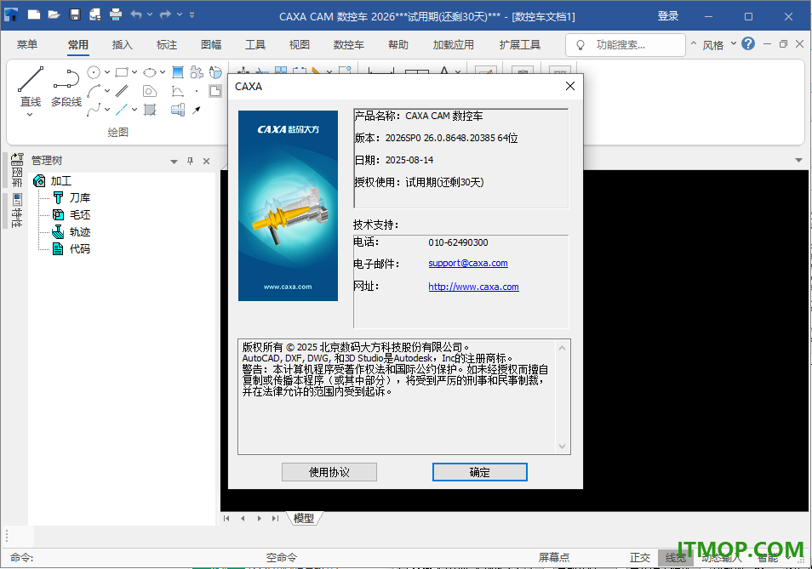Select the arrow drawing tool

(197, 110)
